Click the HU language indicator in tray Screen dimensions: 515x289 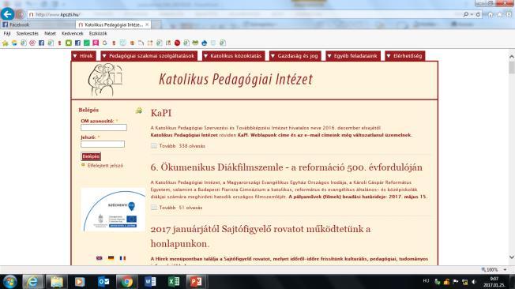[426, 281]
